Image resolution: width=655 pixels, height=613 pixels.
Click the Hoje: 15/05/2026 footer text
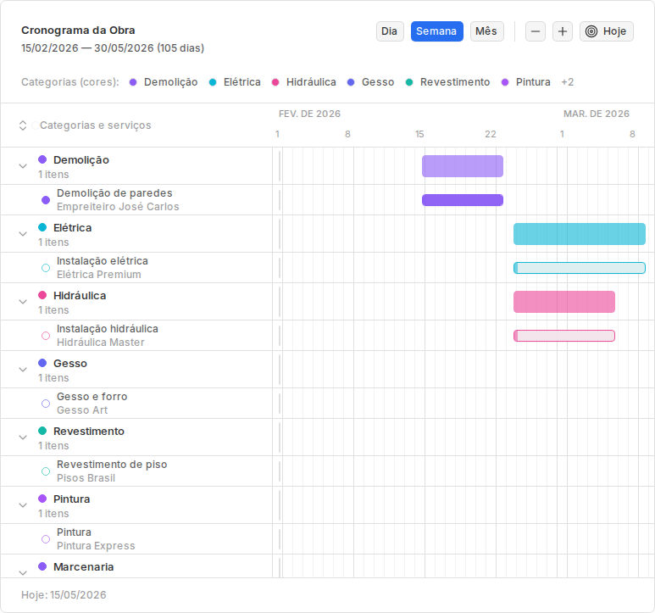(x=64, y=595)
